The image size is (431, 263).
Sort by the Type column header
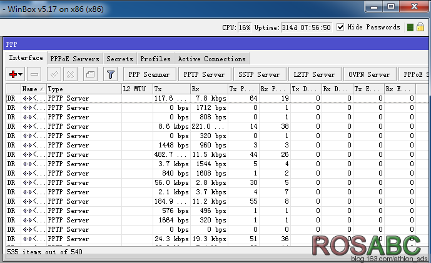pyautogui.click(x=84, y=89)
